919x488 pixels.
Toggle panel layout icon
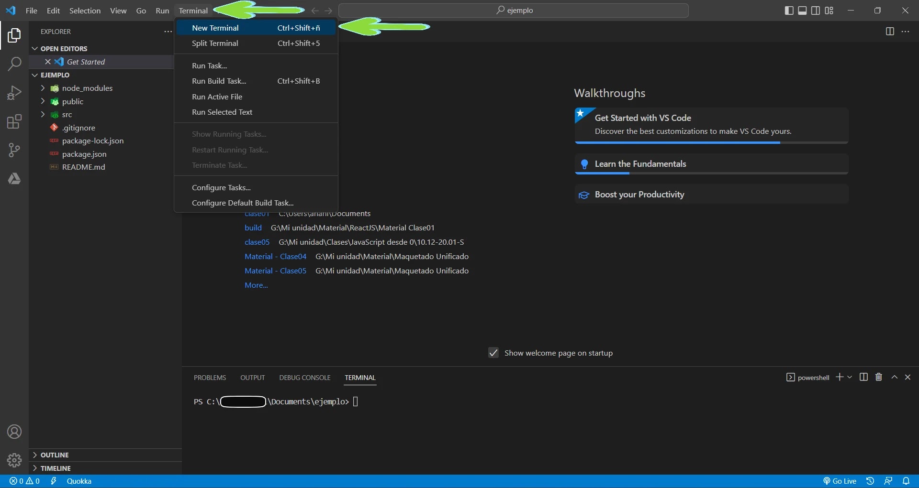coord(802,11)
